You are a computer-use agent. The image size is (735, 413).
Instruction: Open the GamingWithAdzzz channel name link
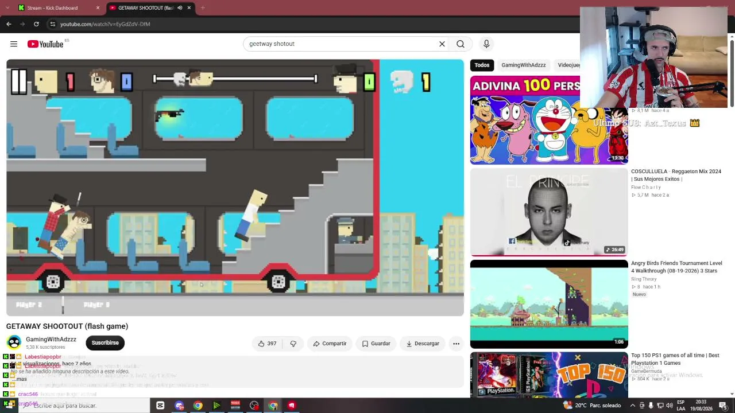point(51,340)
